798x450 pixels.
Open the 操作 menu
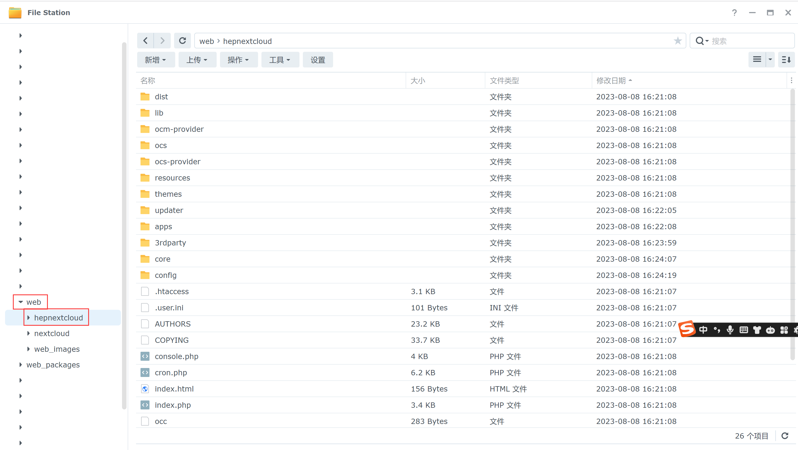(x=238, y=60)
